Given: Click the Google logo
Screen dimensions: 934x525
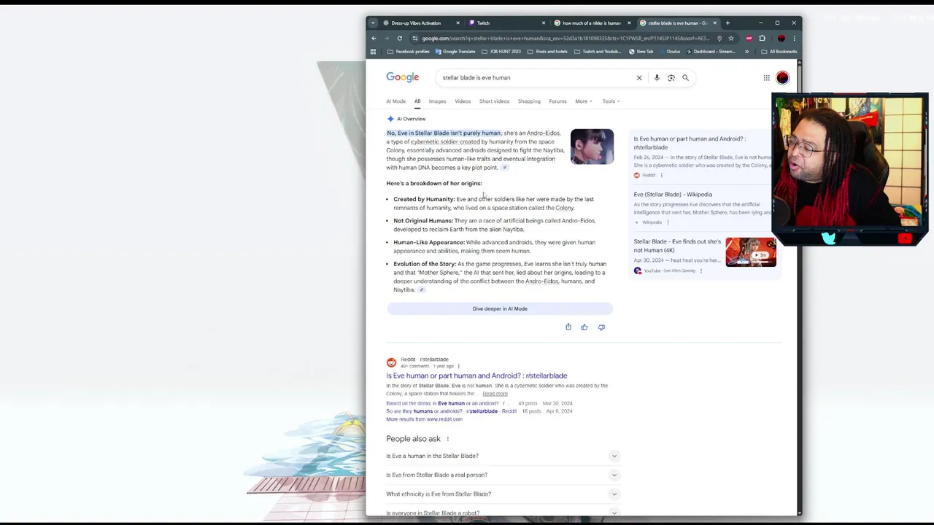Looking at the screenshot, I should point(403,77).
